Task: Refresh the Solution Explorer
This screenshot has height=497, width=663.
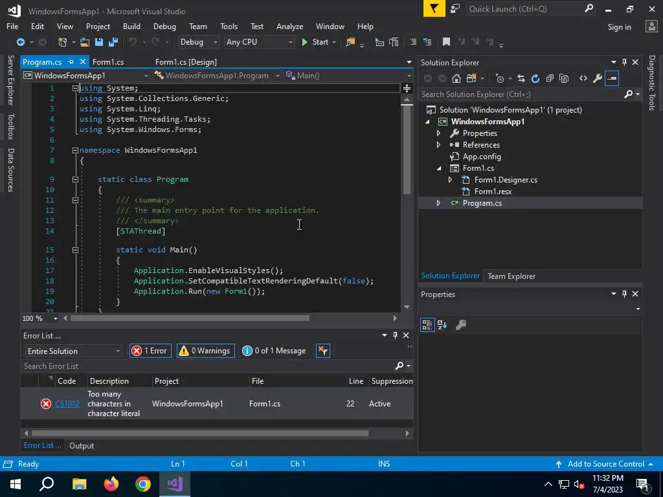Action: (535, 78)
